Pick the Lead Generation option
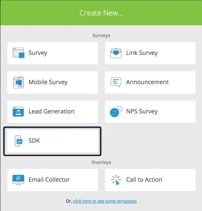Image resolution: width=202 pixels, height=211 pixels. (53, 111)
